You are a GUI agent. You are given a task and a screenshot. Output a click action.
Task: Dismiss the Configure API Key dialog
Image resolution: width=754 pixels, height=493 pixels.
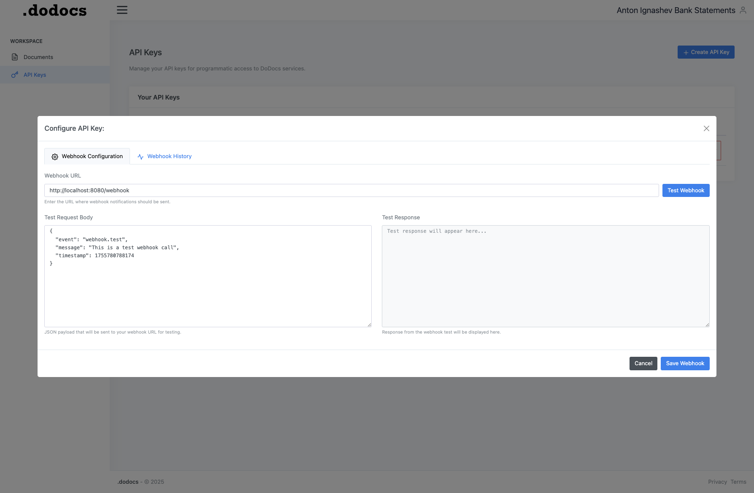pyautogui.click(x=706, y=128)
